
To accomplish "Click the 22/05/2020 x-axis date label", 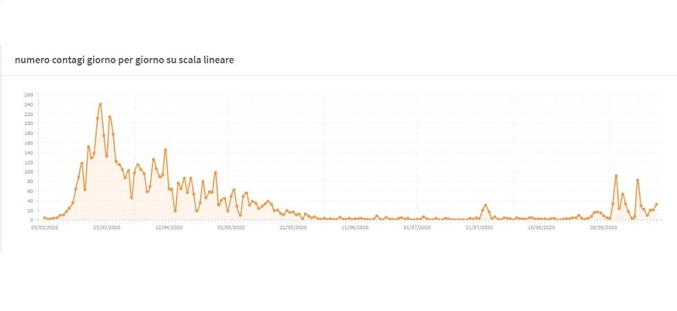I will (292, 227).
